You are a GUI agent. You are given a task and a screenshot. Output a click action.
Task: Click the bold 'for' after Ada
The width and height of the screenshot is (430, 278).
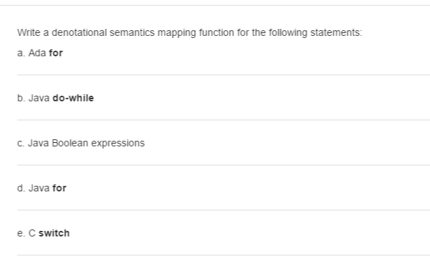56,53
